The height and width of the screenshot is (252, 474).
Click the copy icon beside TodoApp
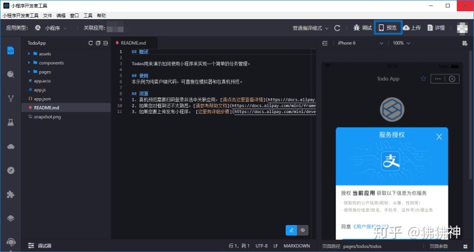98,43
